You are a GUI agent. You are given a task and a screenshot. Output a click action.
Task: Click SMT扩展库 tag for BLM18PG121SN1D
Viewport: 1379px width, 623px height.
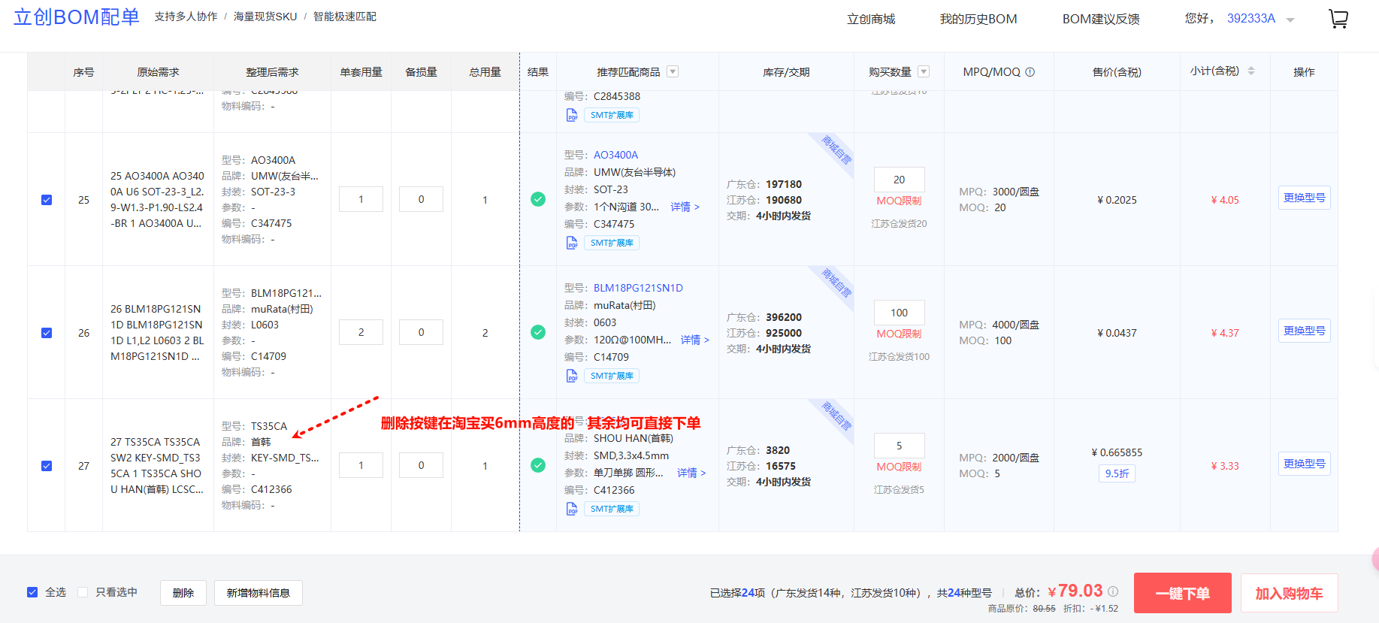click(x=612, y=376)
